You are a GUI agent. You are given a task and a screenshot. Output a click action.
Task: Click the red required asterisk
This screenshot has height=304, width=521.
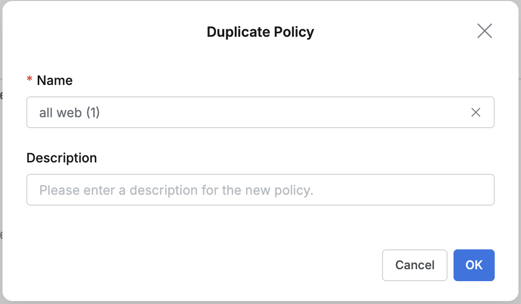coord(30,80)
